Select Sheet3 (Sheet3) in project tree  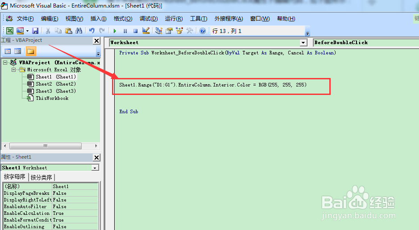pyautogui.click(x=56, y=91)
